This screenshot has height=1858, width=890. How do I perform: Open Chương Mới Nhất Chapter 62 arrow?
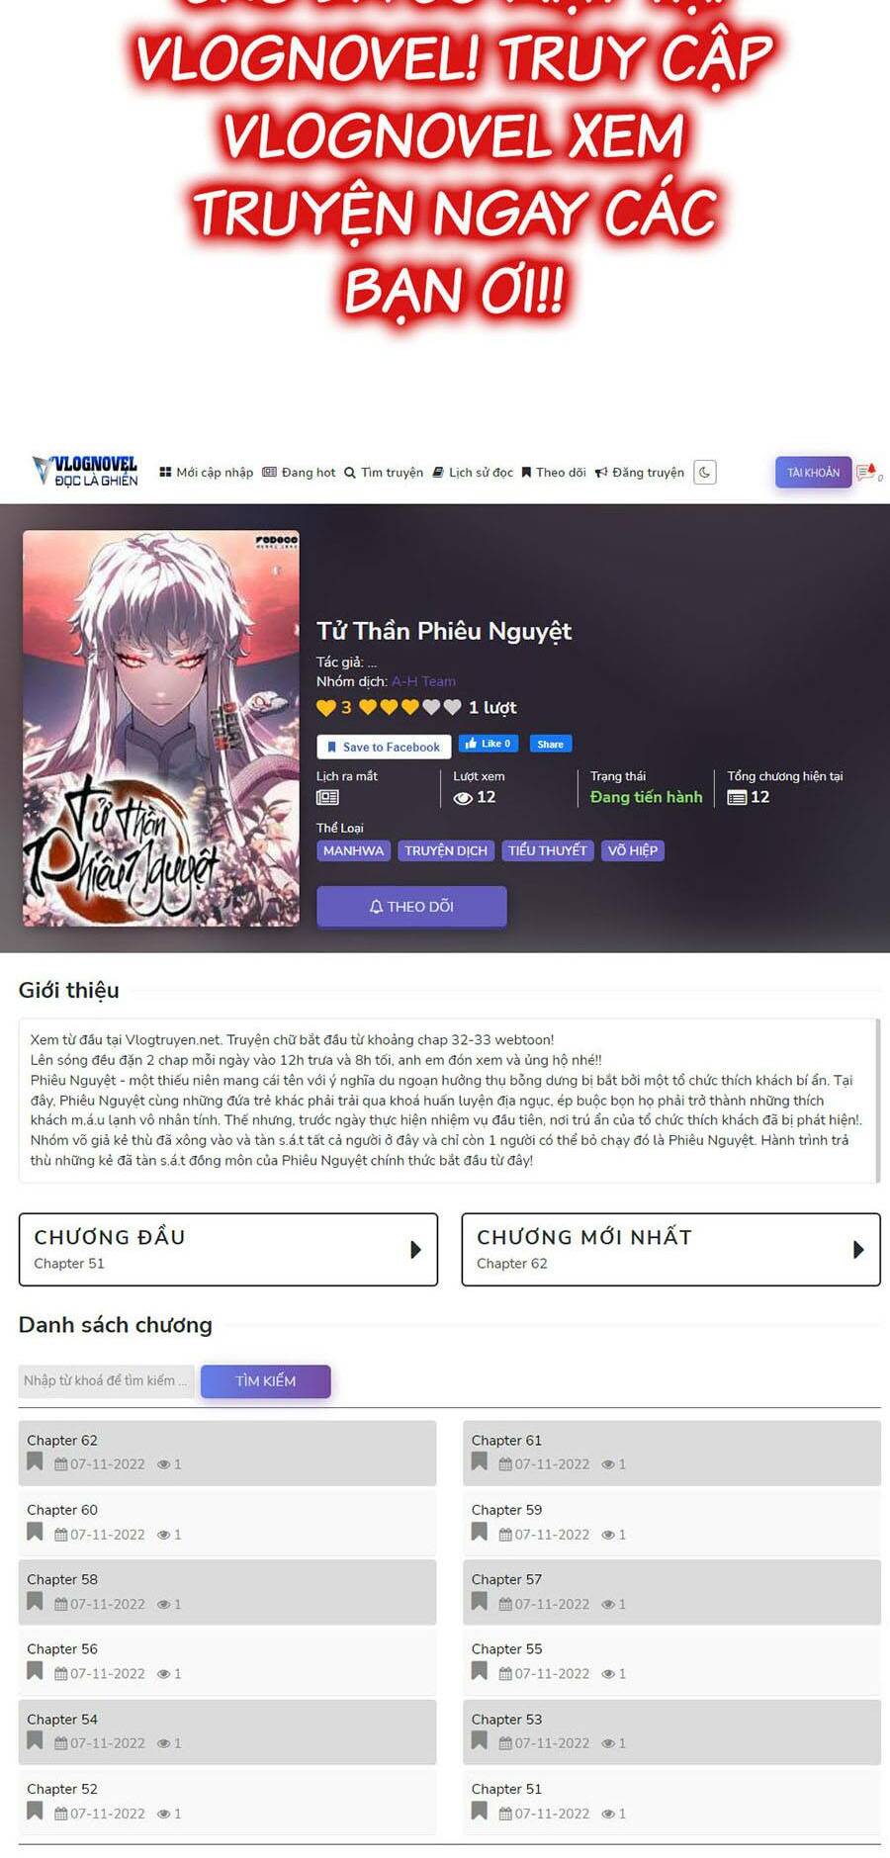[x=858, y=1250]
